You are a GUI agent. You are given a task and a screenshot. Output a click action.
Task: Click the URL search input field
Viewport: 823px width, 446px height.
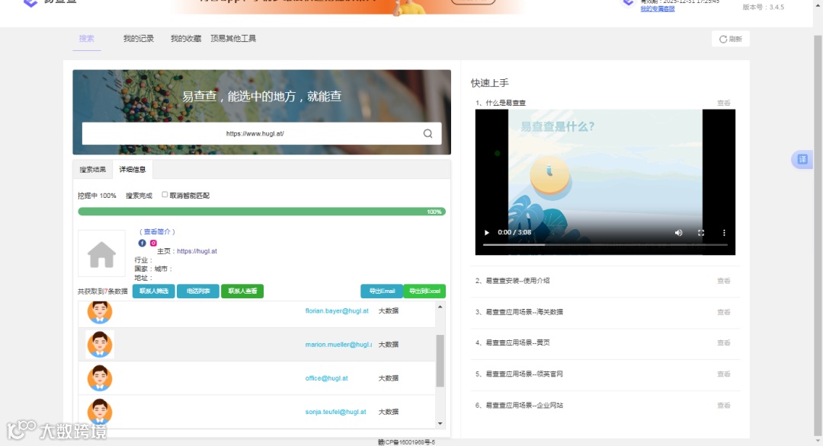pyautogui.click(x=255, y=134)
